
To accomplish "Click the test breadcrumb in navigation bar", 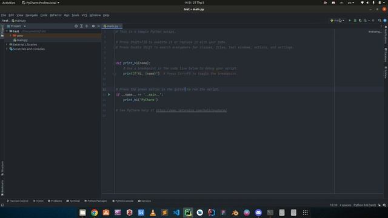I will (5, 21).
